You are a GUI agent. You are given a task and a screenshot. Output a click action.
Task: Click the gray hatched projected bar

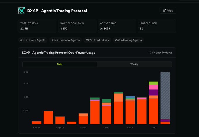[165, 96]
